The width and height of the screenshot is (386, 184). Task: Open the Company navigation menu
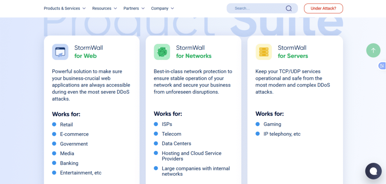tap(162, 8)
